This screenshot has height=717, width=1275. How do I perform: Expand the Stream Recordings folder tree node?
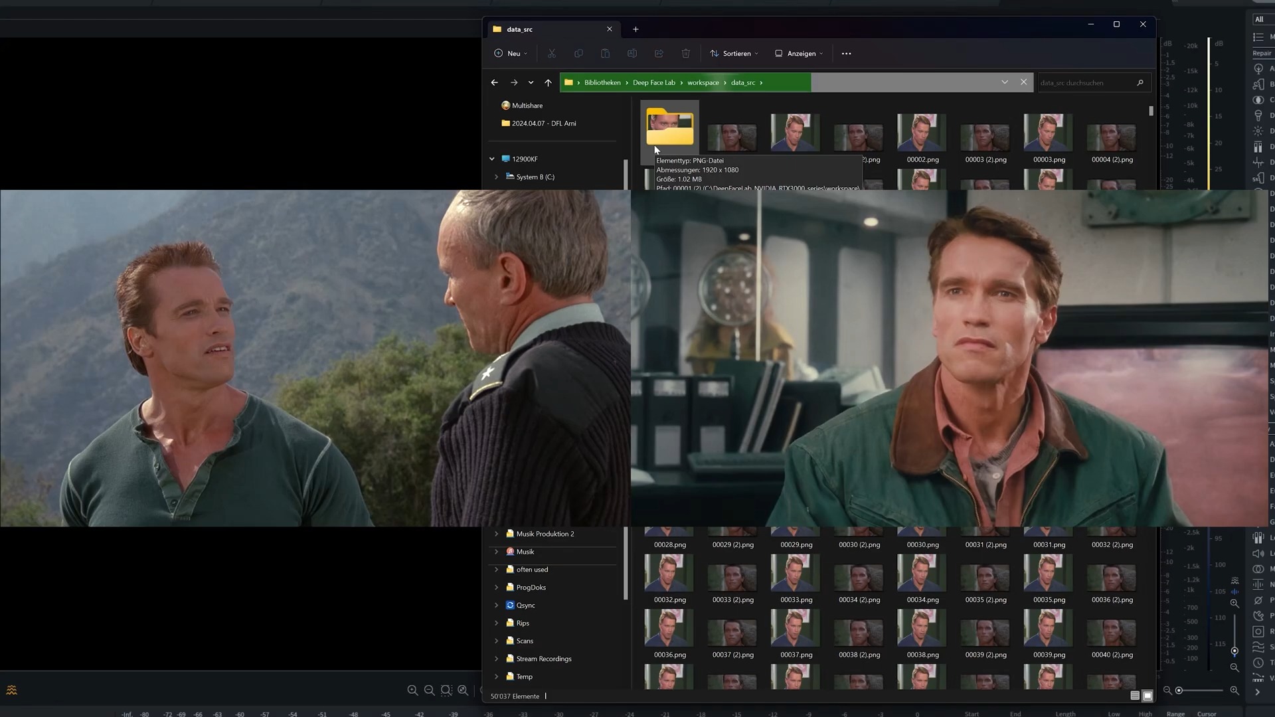(x=496, y=659)
